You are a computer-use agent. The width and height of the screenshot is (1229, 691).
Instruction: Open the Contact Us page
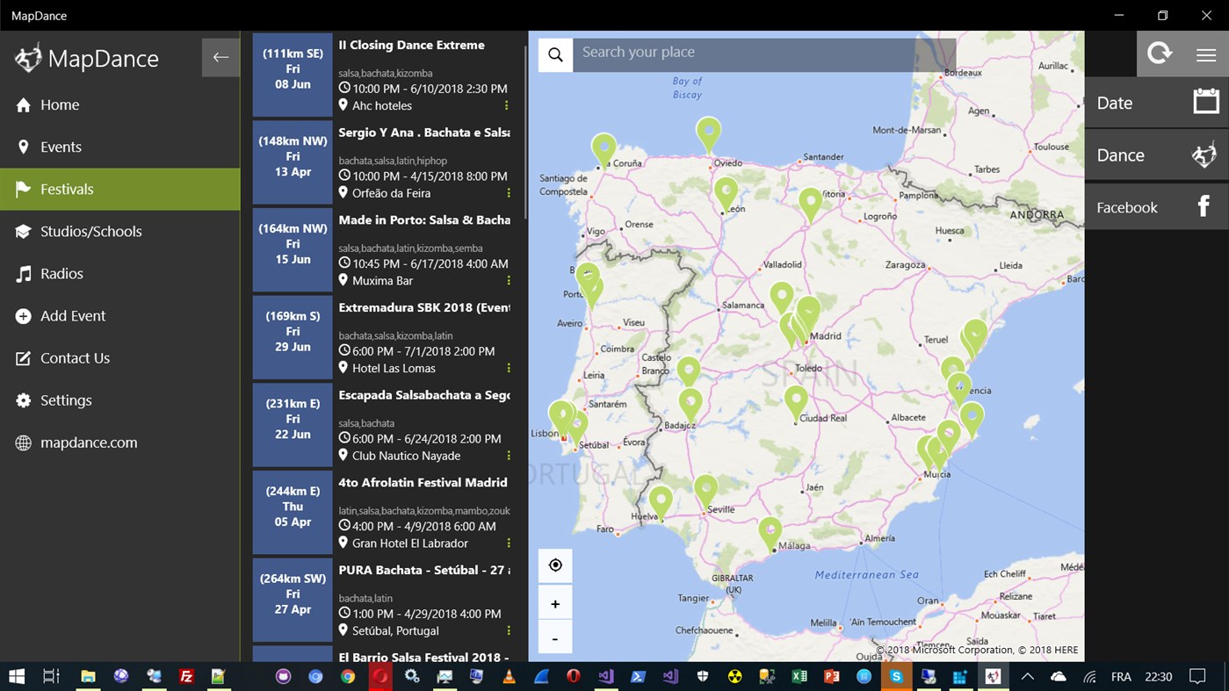(x=119, y=357)
